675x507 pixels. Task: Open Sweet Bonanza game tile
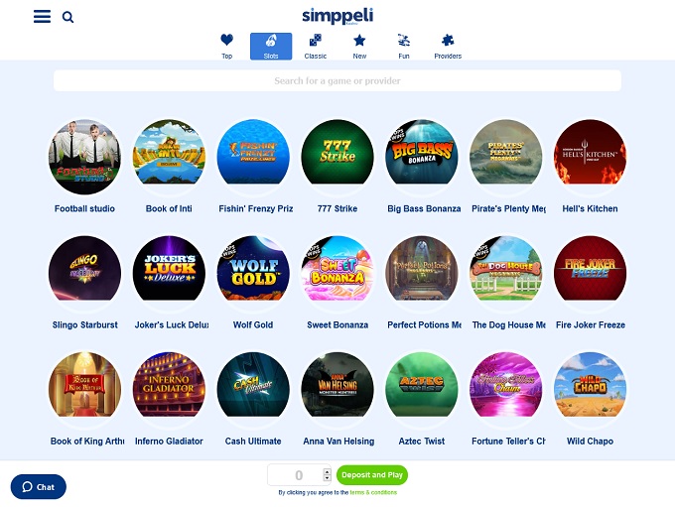[x=337, y=273]
